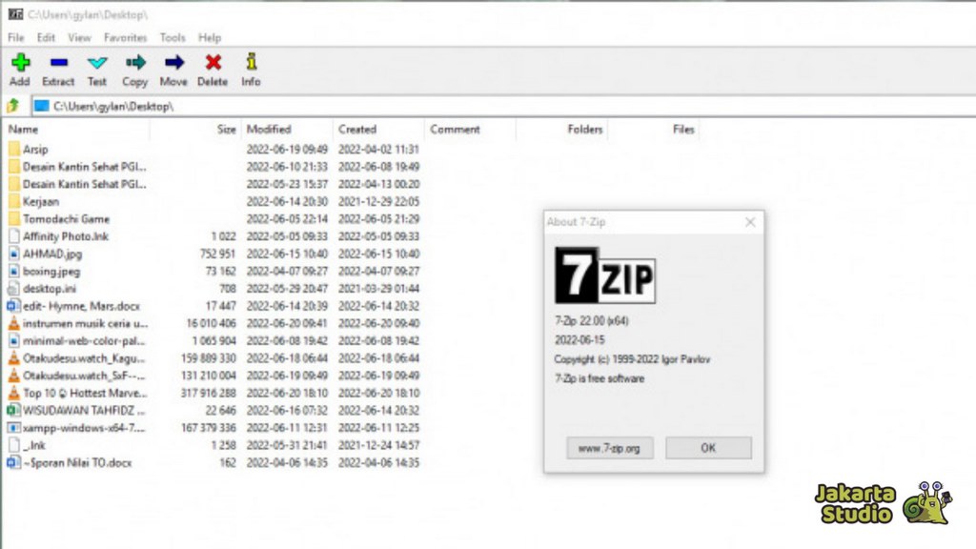This screenshot has width=976, height=549.
Task: Click the minimal-web-color-pal image icon
Action: (x=13, y=341)
